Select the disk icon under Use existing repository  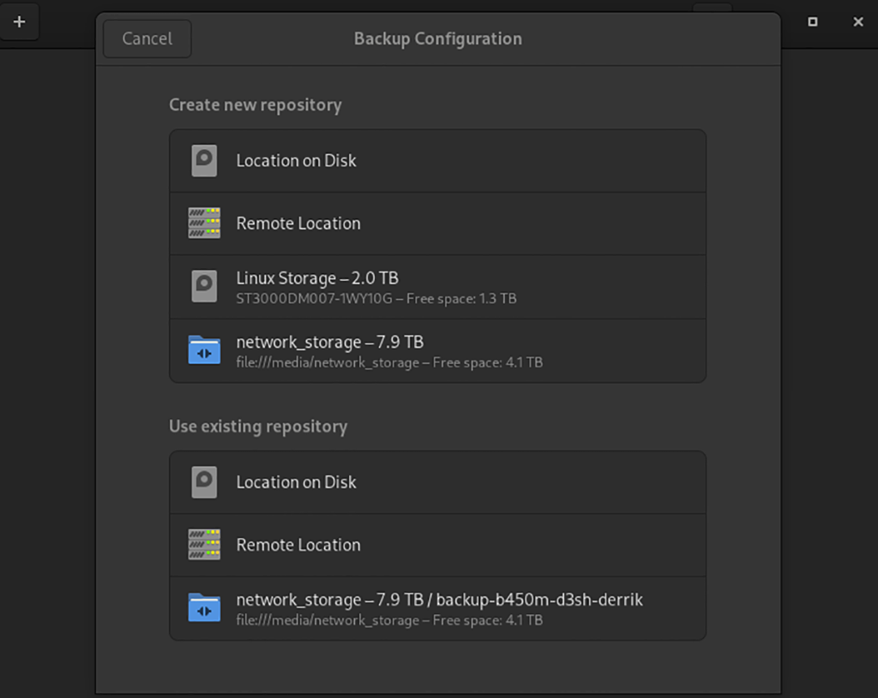(x=204, y=481)
